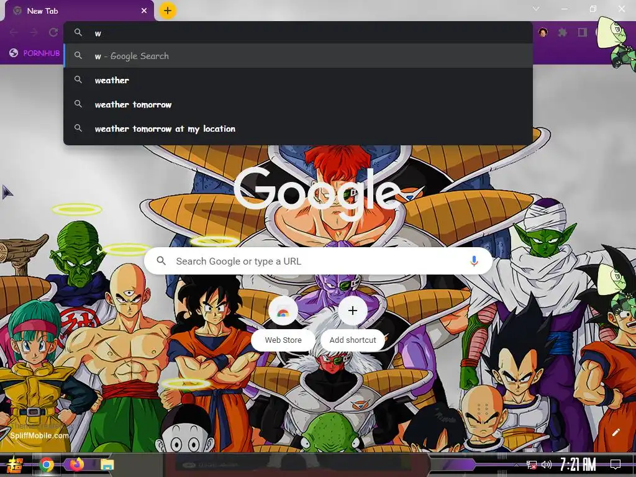Click the browser forward arrow
The width and height of the screenshot is (636, 477).
(34, 32)
